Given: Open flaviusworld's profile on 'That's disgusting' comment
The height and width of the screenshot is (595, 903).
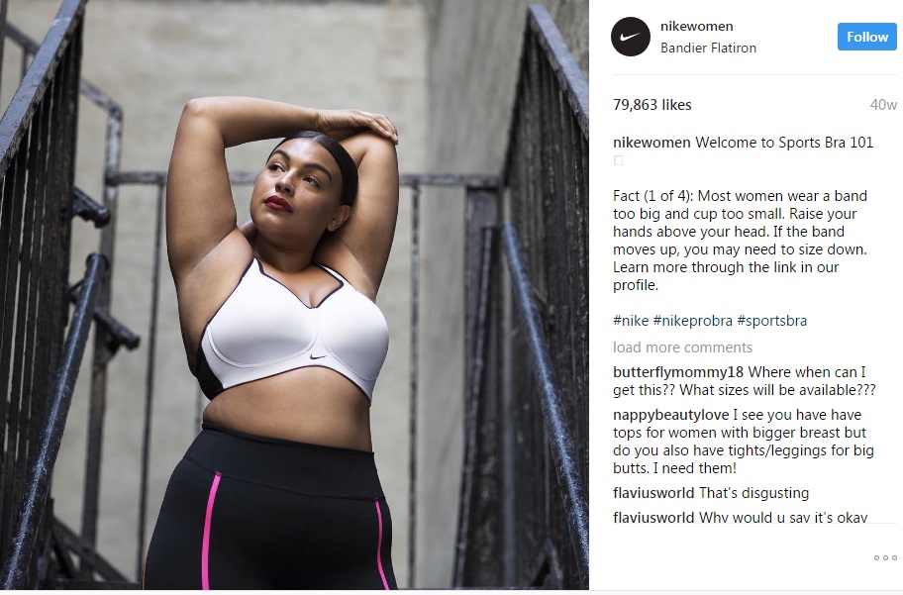Looking at the screenshot, I should (x=653, y=493).
